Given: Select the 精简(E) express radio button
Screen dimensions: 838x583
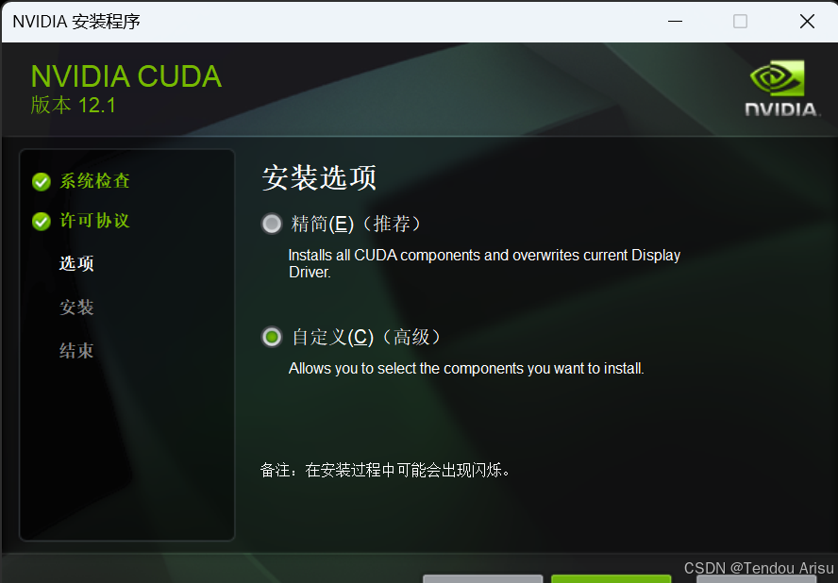Looking at the screenshot, I should point(272,224).
